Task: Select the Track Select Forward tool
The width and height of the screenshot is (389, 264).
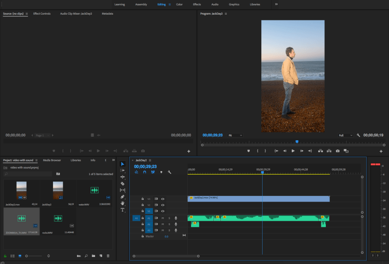Action: pyautogui.click(x=123, y=171)
